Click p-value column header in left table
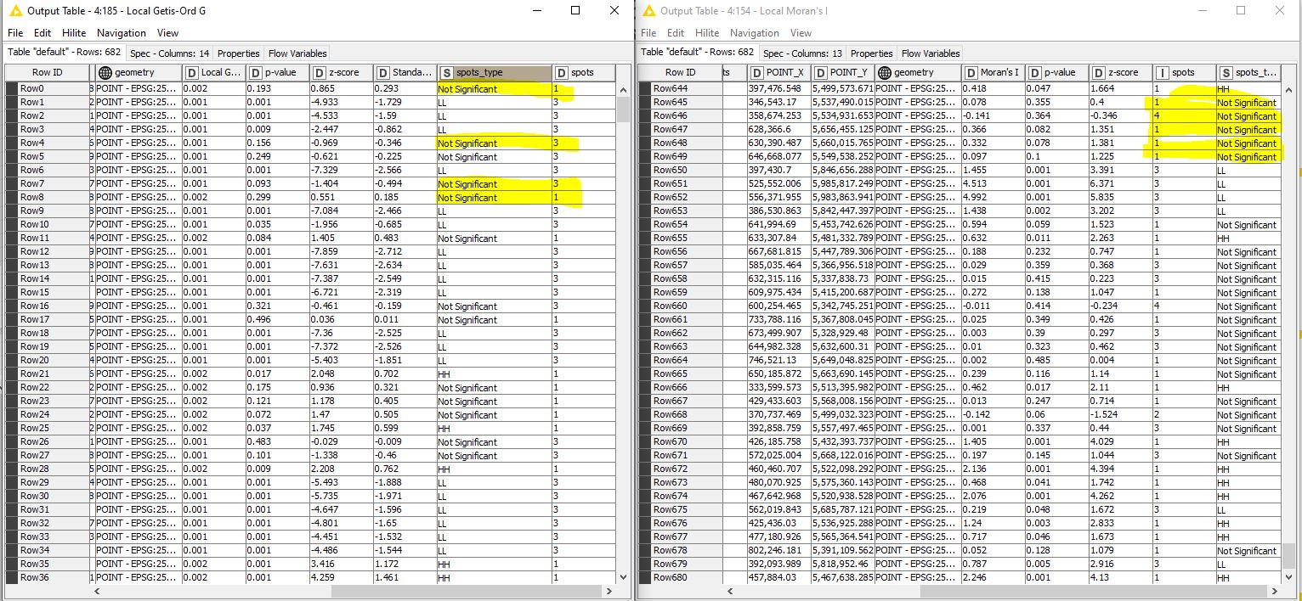 coord(278,73)
